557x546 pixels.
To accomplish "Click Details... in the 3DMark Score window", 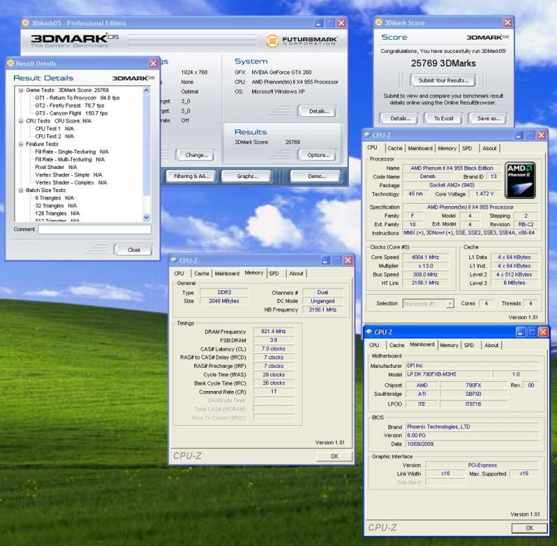I will (x=400, y=118).
